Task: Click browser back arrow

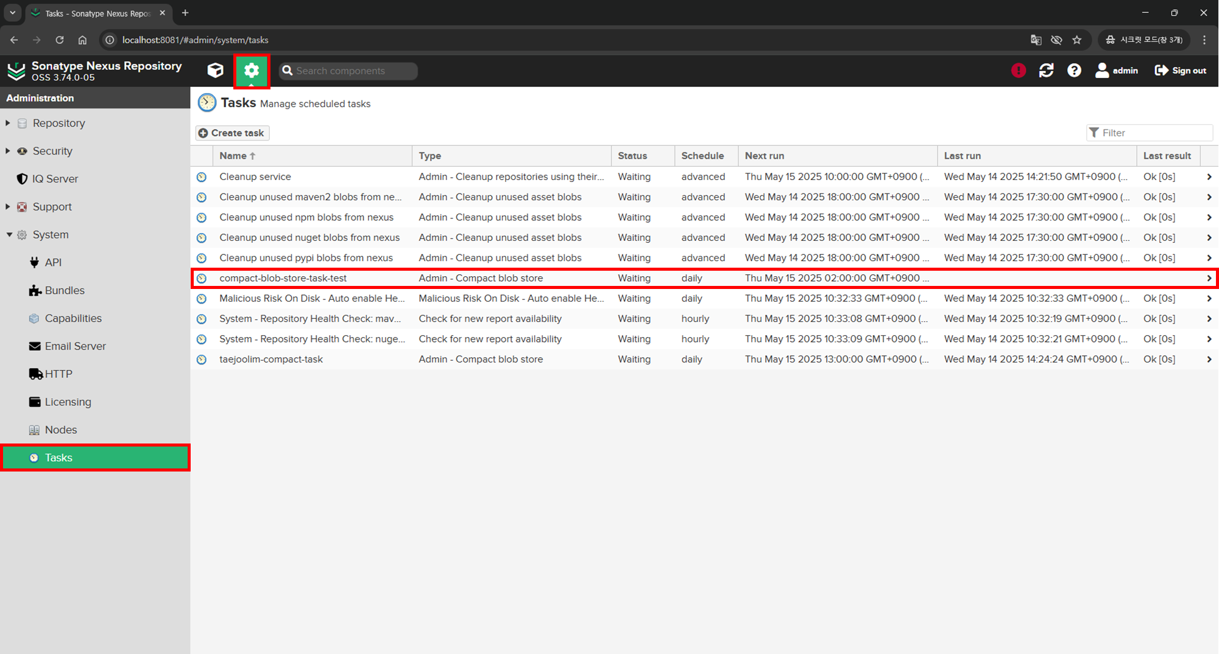Action: 14,40
